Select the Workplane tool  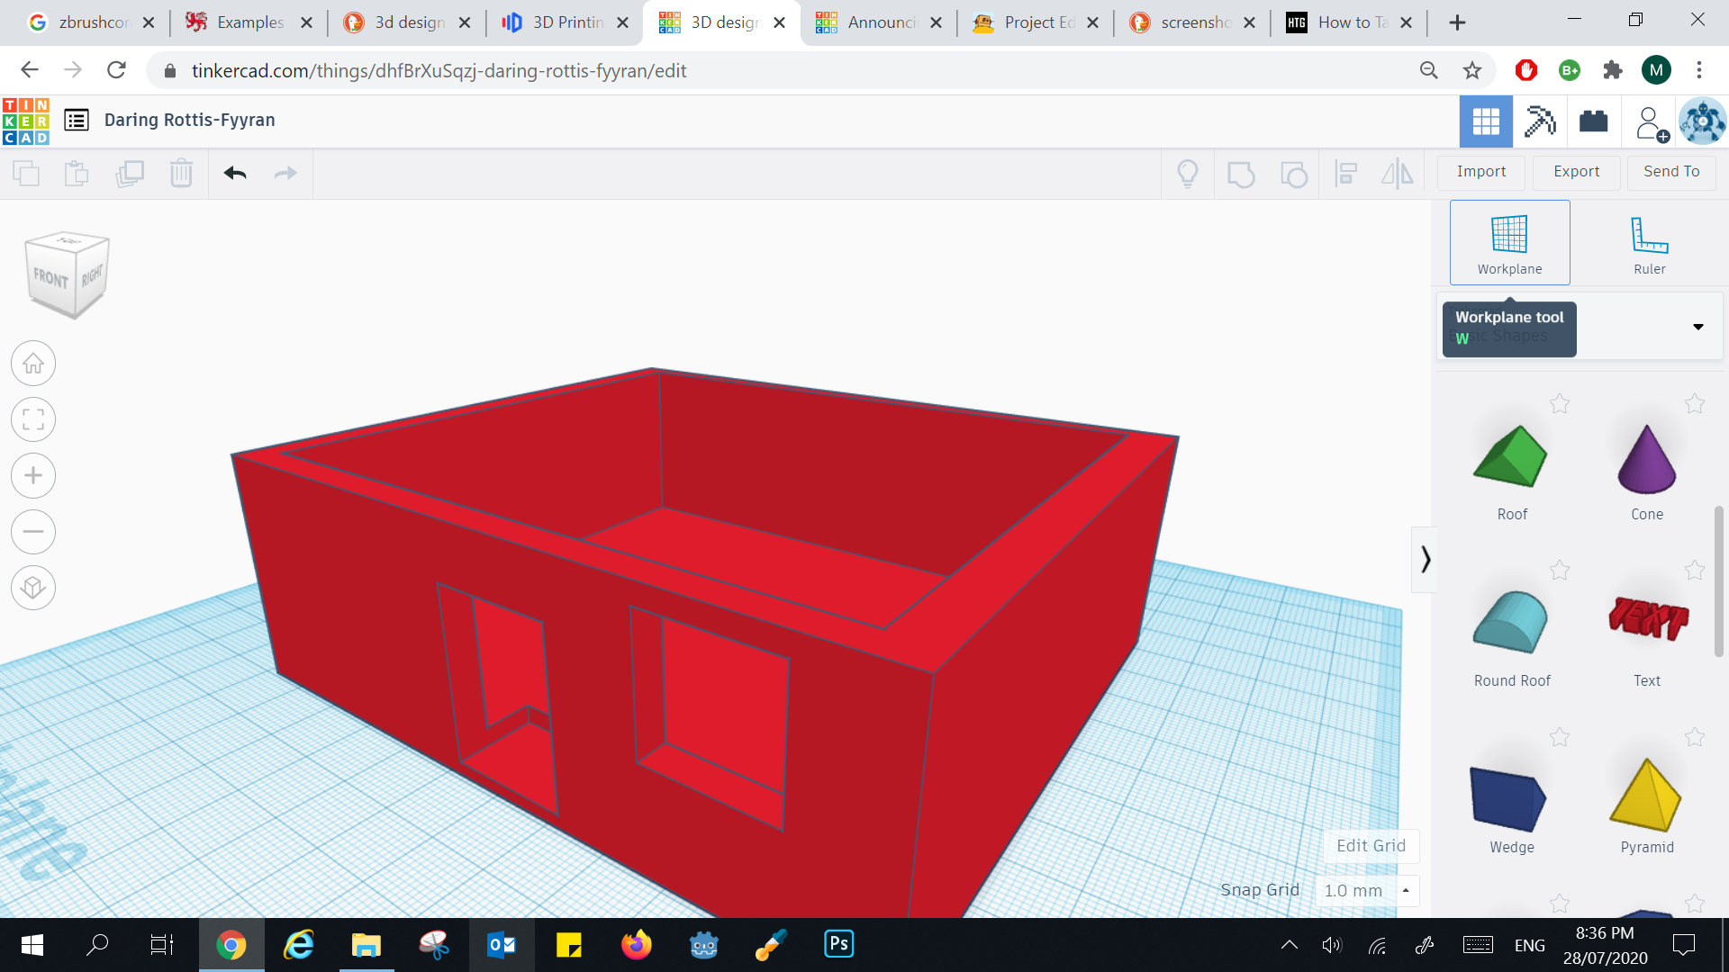1508,241
